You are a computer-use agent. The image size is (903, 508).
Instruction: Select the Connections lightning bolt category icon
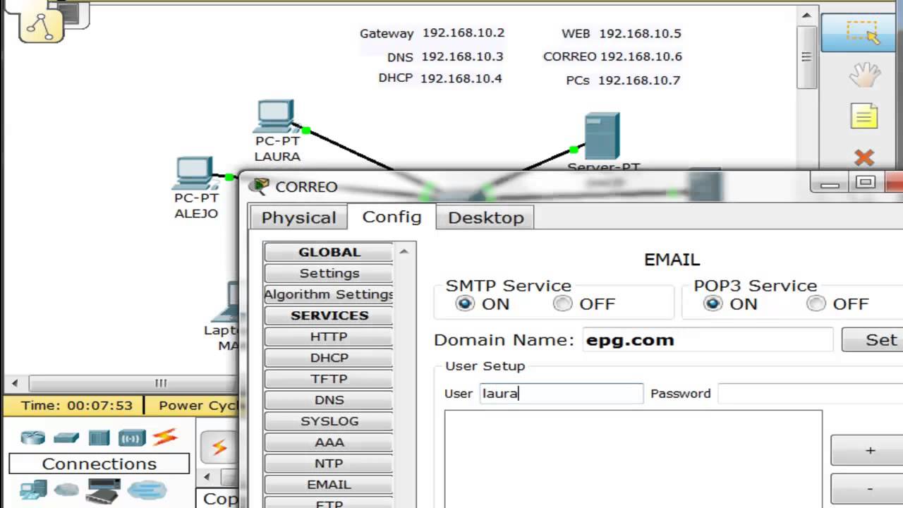[164, 437]
